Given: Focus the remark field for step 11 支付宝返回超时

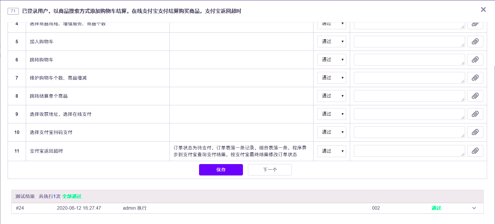Looking at the screenshot, I should (409, 151).
